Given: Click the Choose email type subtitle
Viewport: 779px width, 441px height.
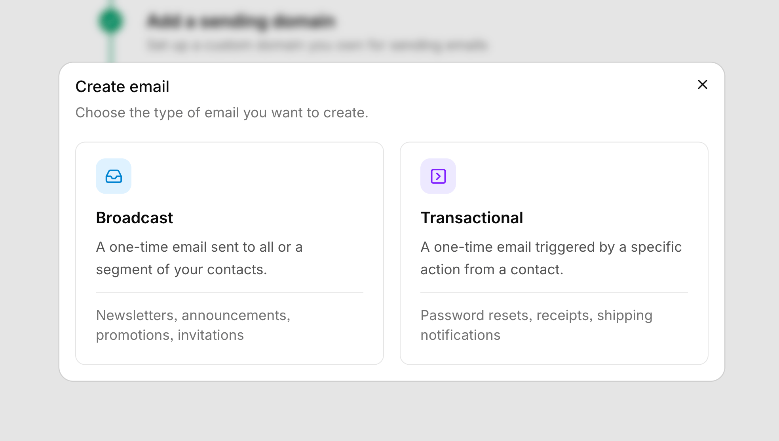Looking at the screenshot, I should click(222, 113).
